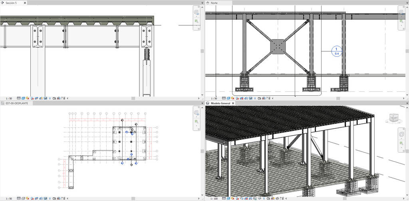Toggle Shadows in Sección 5 view bar

(32, 98)
